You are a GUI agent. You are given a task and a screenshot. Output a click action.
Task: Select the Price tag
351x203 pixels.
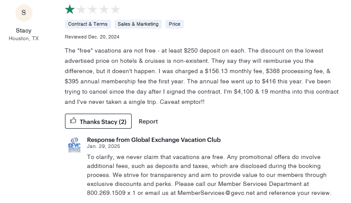click(x=174, y=24)
